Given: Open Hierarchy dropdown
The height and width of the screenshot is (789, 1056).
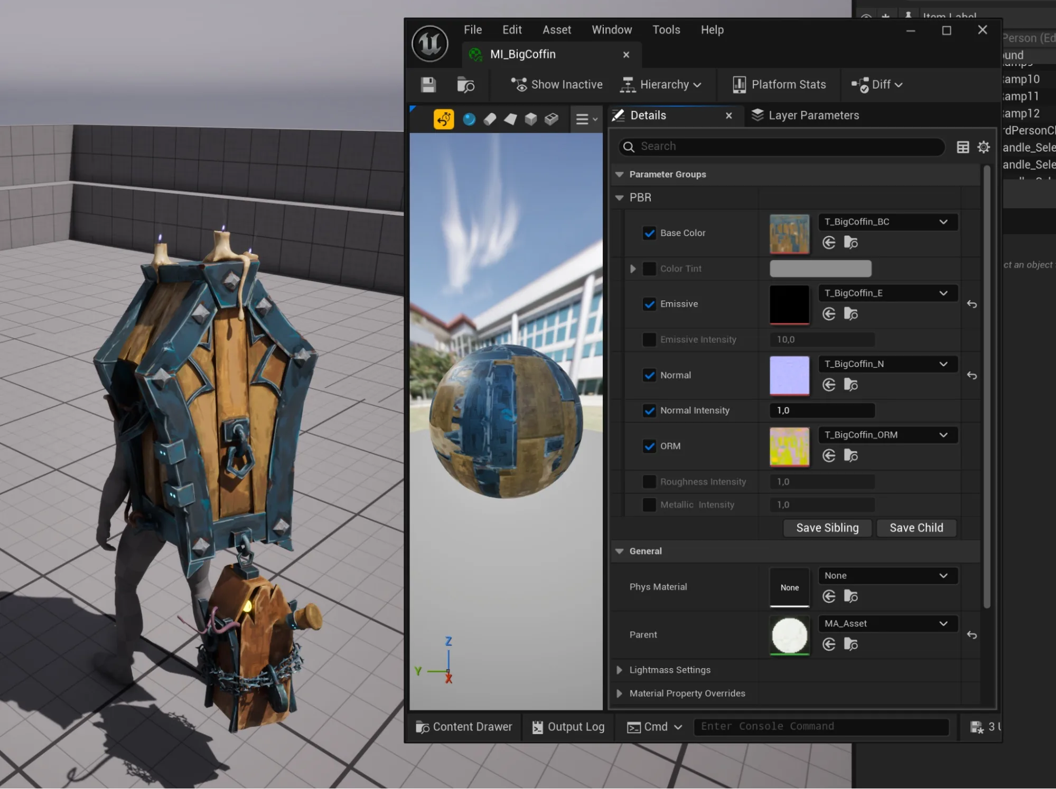Looking at the screenshot, I should [661, 84].
